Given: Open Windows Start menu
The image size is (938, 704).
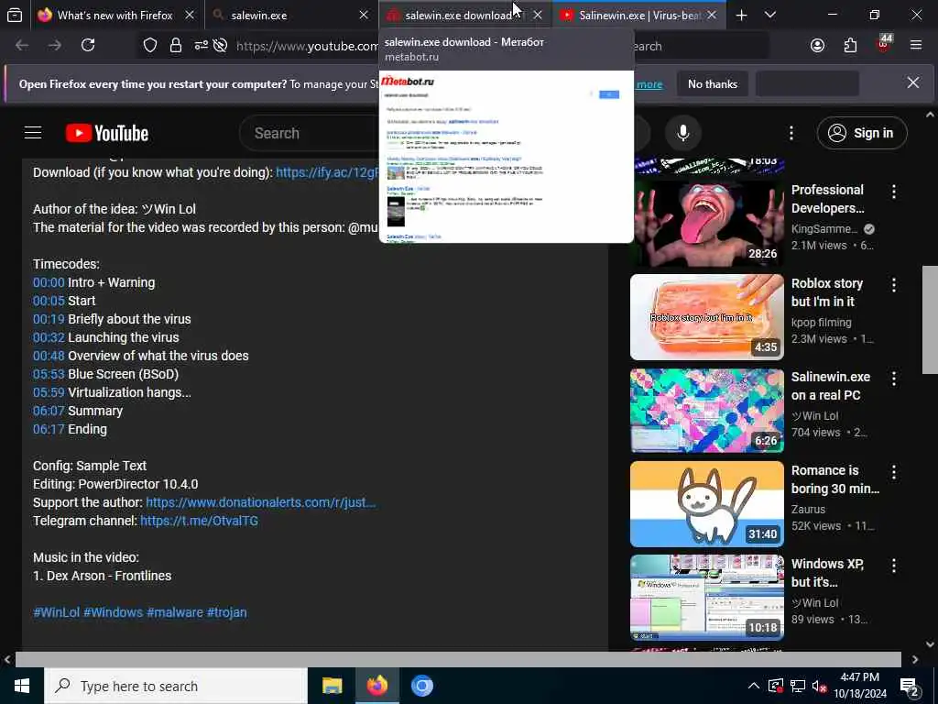Looking at the screenshot, I should (22, 686).
